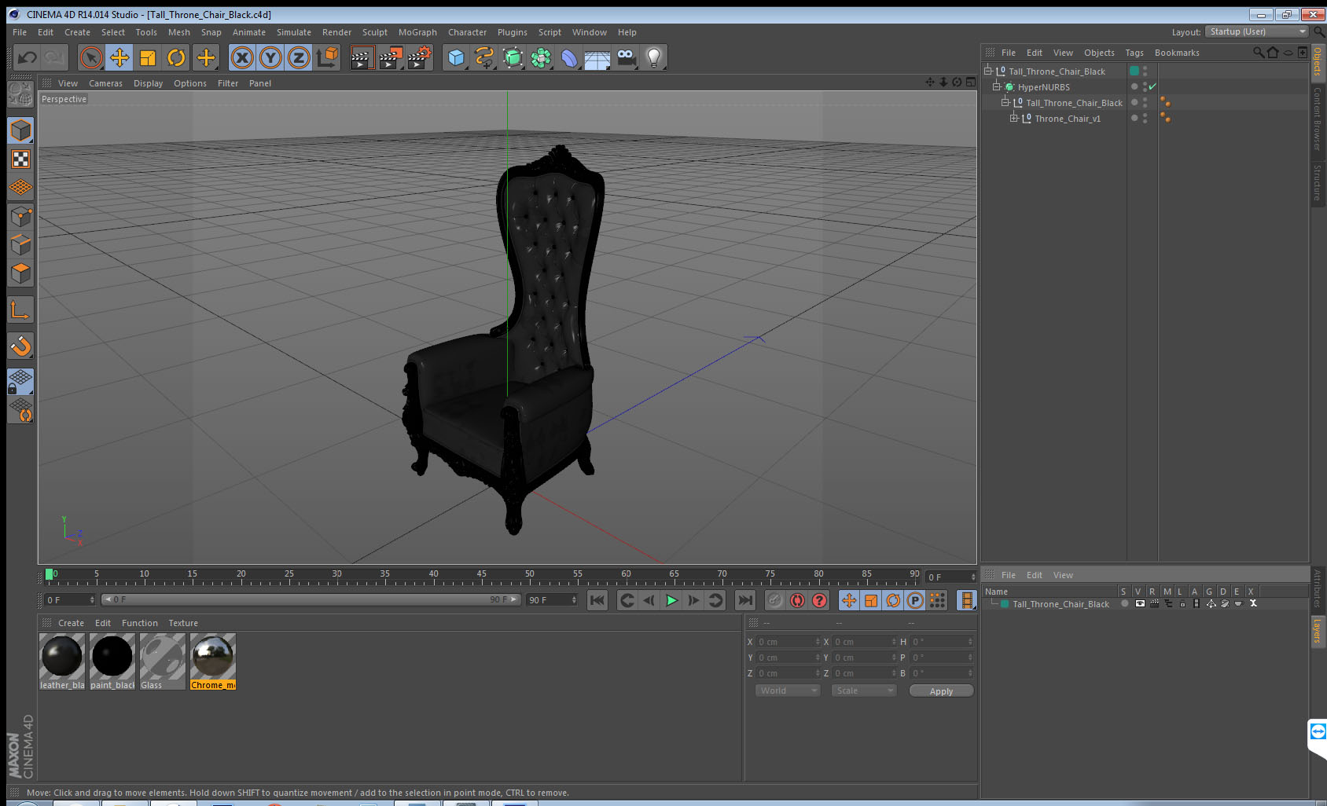
Task: Switch to Polygons mode
Action: [20, 273]
